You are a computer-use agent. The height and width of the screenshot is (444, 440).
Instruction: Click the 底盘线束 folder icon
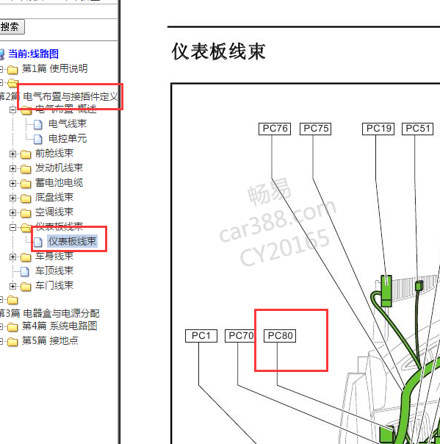(x=26, y=198)
